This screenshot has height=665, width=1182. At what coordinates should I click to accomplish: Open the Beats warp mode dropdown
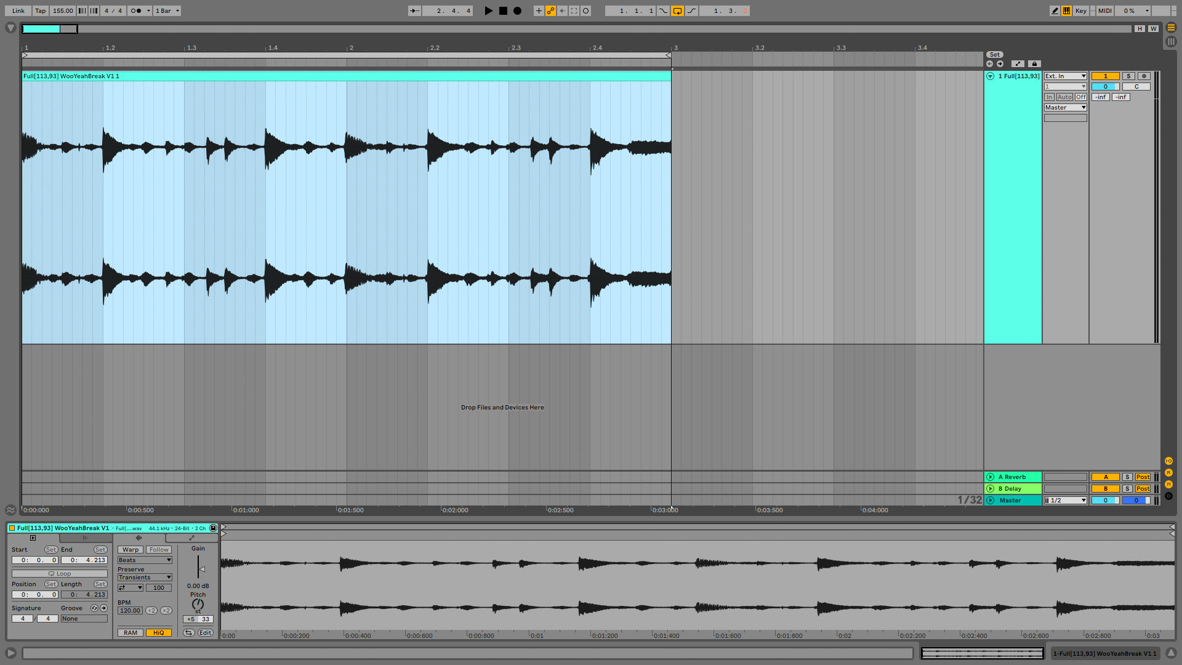click(145, 560)
